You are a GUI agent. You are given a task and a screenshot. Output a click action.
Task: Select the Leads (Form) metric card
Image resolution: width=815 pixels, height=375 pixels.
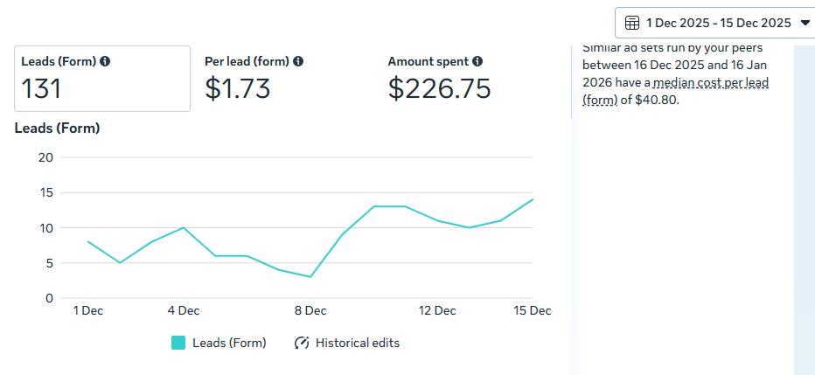[x=102, y=79]
